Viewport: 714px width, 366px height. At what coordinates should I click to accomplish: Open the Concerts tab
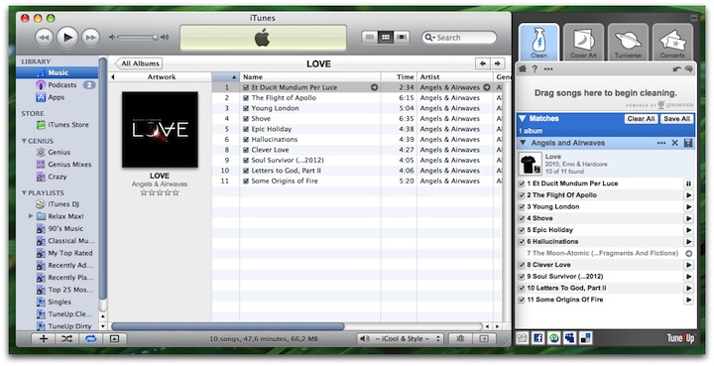pos(672,42)
